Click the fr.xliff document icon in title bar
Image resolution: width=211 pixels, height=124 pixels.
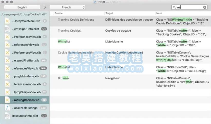pos(95,2)
